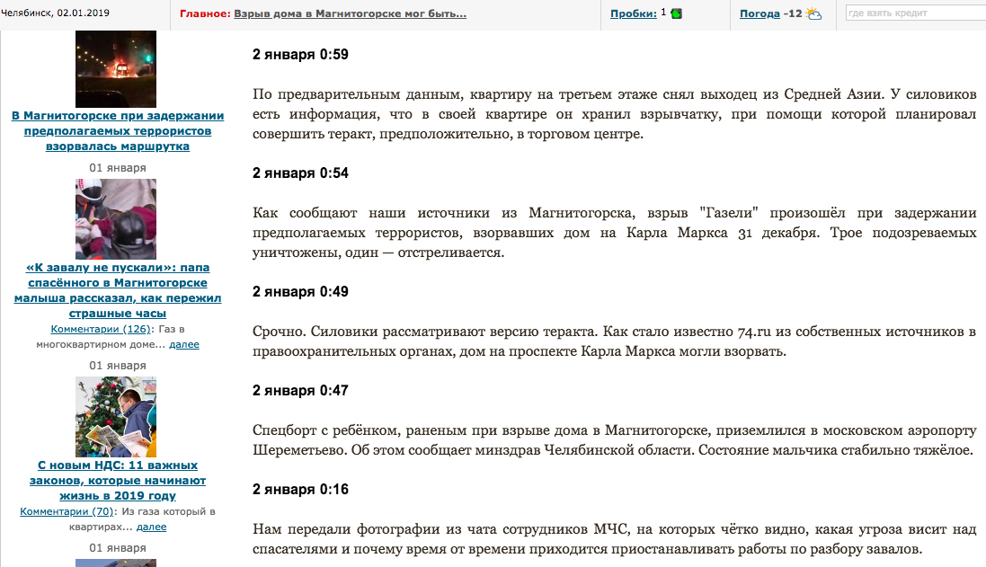Viewport: 986px width, 567px height.
Task: Click the green traffic light icon
Action: pos(676,13)
